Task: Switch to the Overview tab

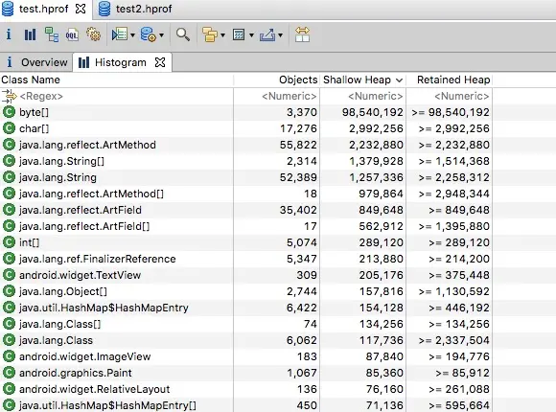Action: (36, 62)
